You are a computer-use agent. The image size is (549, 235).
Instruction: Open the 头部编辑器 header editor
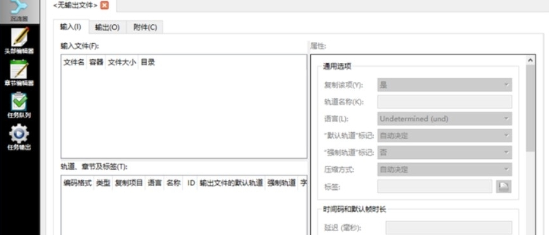tap(19, 41)
